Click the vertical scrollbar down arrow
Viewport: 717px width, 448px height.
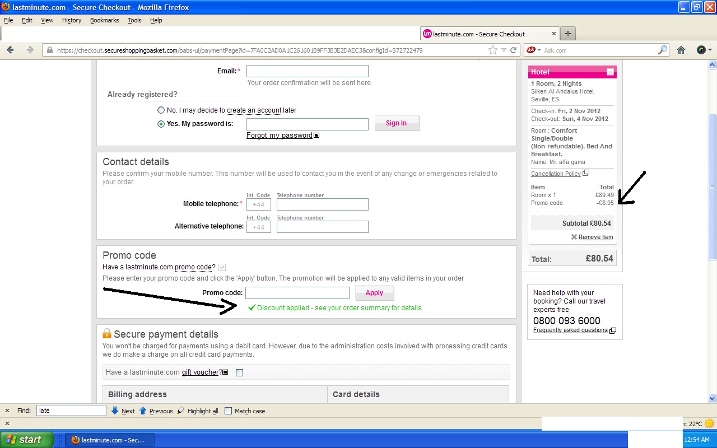[713, 398]
